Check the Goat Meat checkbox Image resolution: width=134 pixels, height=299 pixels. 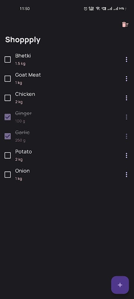point(7,78)
